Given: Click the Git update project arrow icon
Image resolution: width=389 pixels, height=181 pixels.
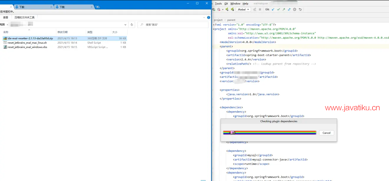Looking at the screenshot, I should pos(273,9).
